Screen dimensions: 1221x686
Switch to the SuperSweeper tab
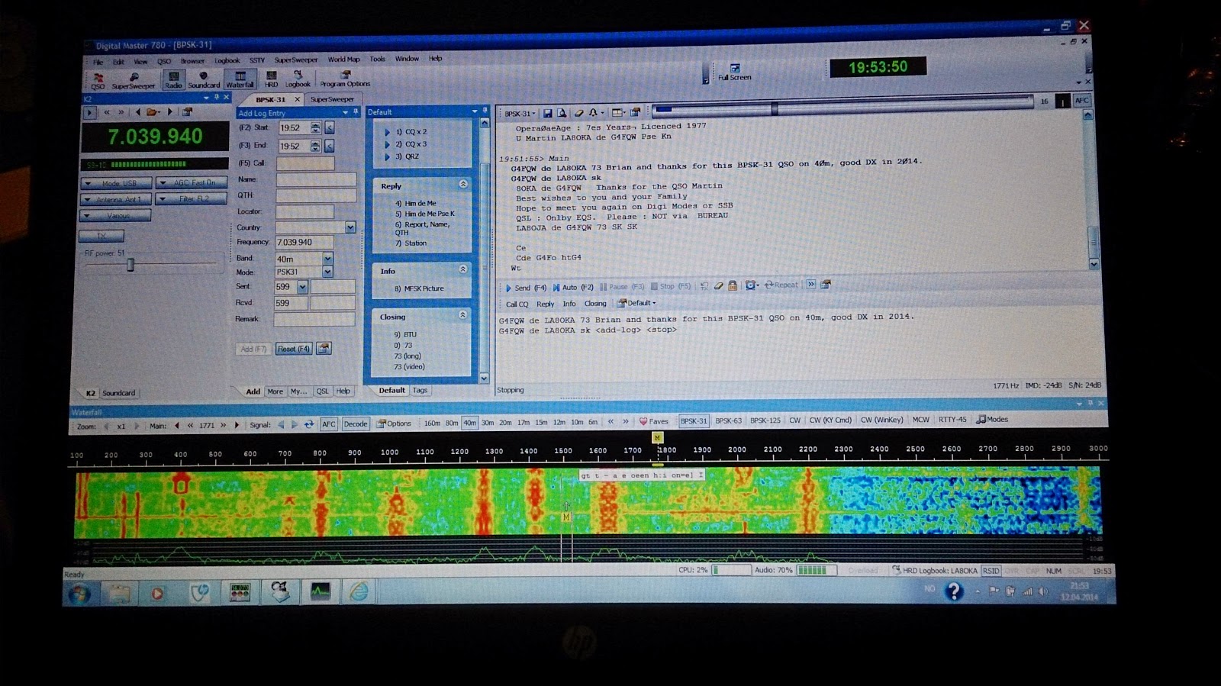pos(332,99)
